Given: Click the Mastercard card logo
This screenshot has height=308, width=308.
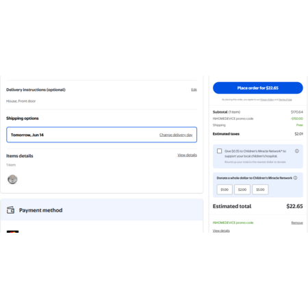Looking at the screenshot, I should [x=12, y=231].
